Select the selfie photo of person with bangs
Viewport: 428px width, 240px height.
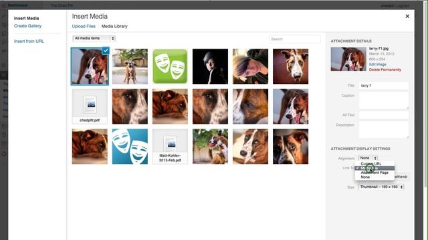250,67
